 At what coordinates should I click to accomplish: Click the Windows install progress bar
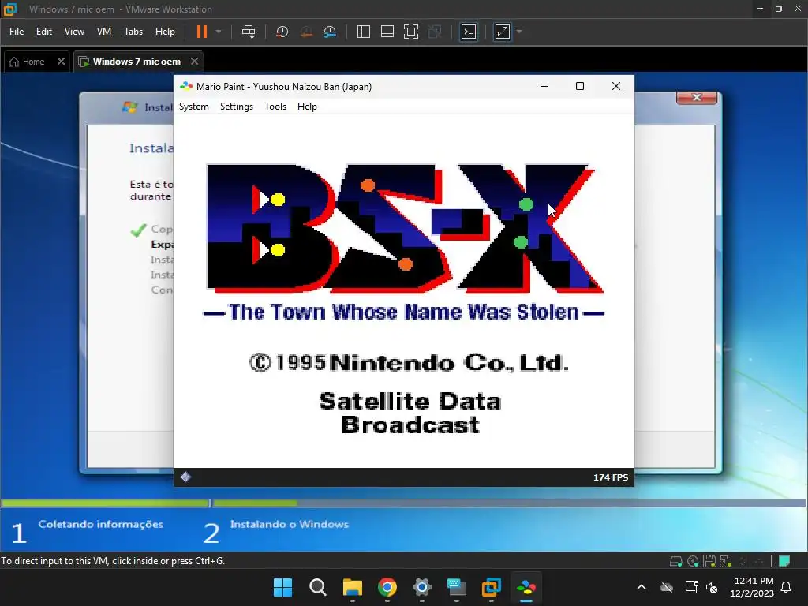403,503
